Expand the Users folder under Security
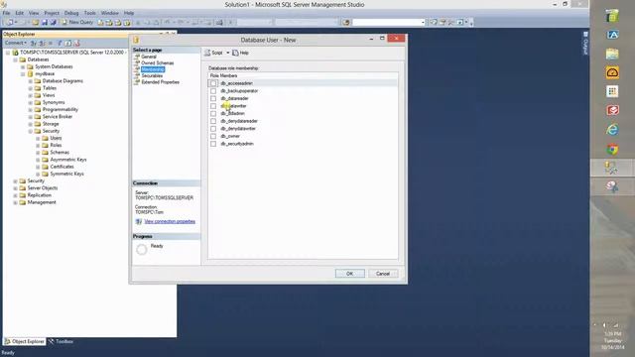Viewport: 635px width, 357px height. pyautogui.click(x=38, y=139)
